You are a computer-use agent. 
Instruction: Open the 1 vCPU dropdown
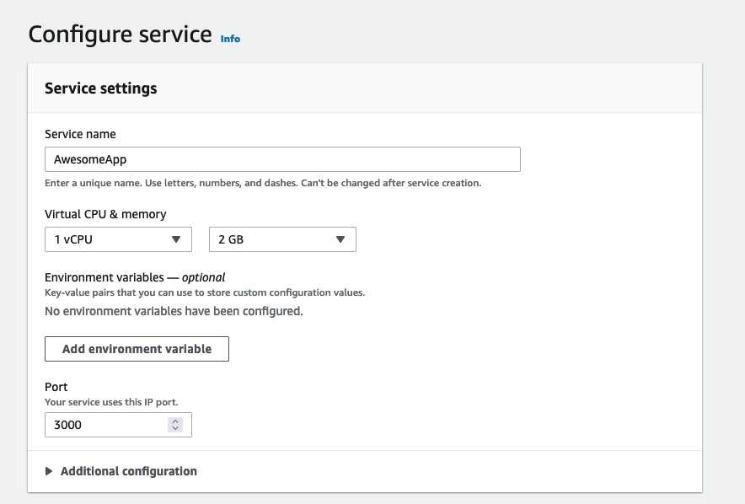tap(117, 239)
